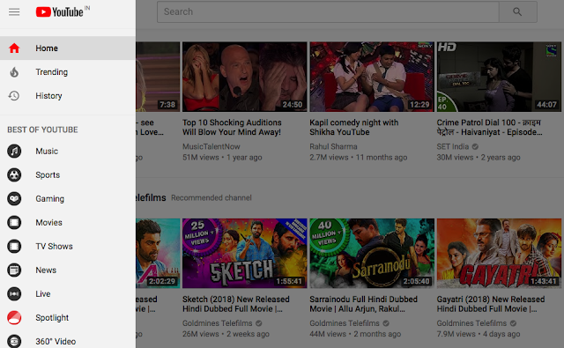This screenshot has height=348, width=564.
Task: Click verified badge under Sketch movie
Action: click(258, 323)
